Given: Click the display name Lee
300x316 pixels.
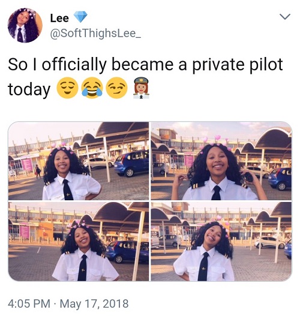Looking at the screenshot, I should (x=59, y=18).
